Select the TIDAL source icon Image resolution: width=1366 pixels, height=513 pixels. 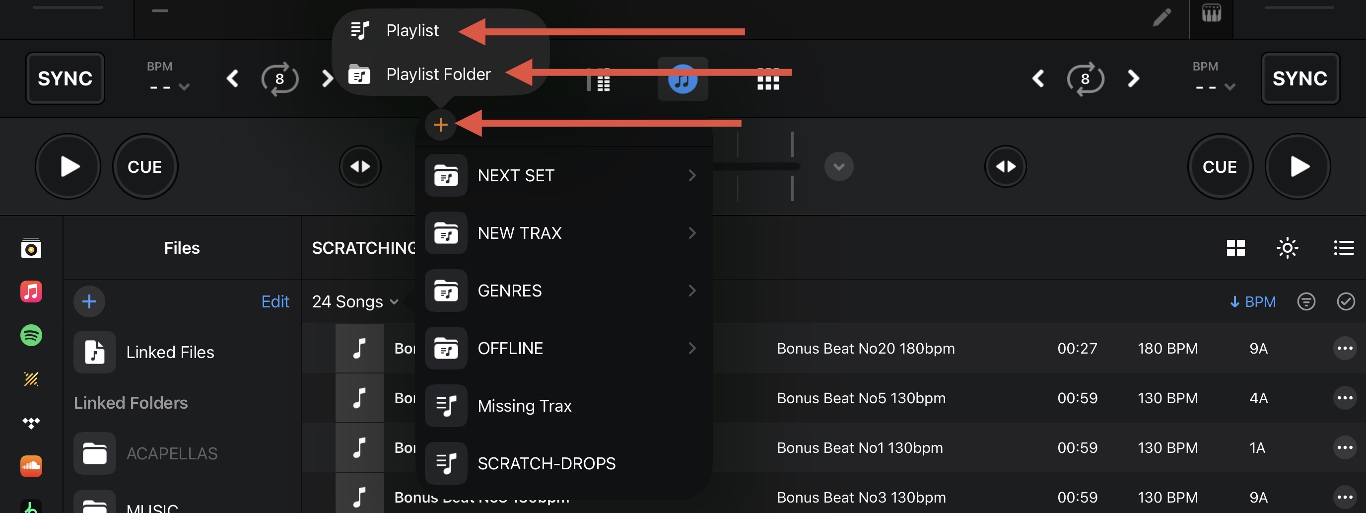(x=31, y=423)
